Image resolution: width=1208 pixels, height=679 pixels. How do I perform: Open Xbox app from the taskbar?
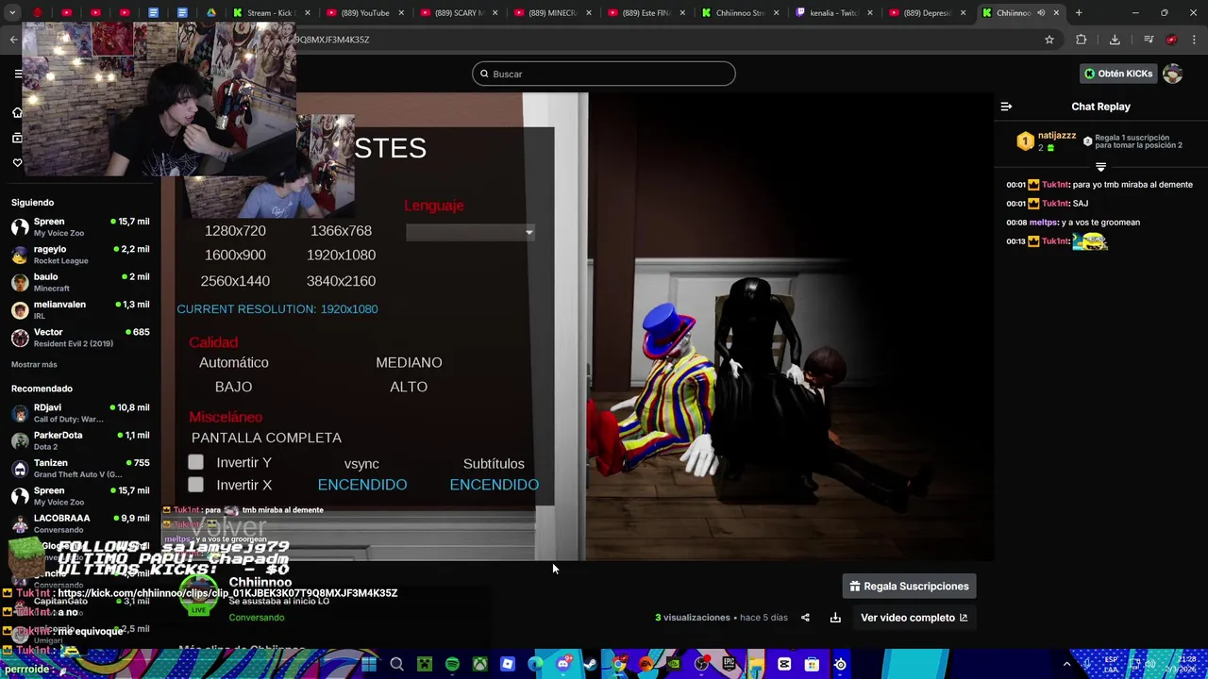coord(480,665)
